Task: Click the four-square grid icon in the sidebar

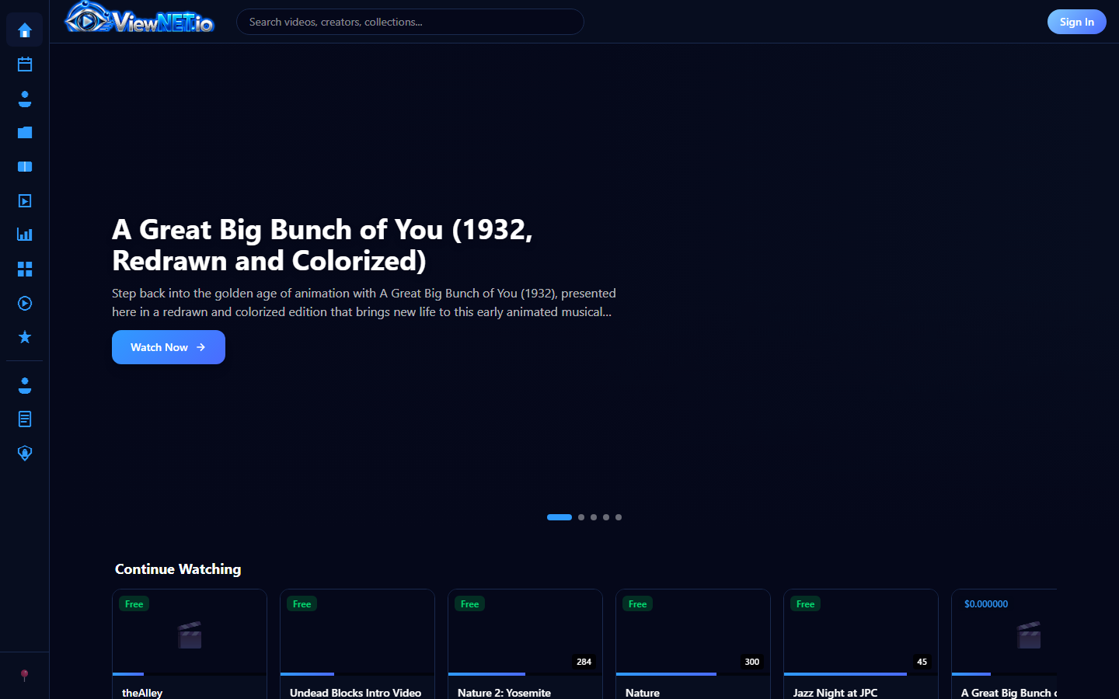Action: point(25,269)
